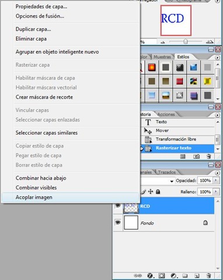The height and width of the screenshot is (280, 223).
Task: Choose Duplicar capa... menu entry
Action: (x=70, y=29)
